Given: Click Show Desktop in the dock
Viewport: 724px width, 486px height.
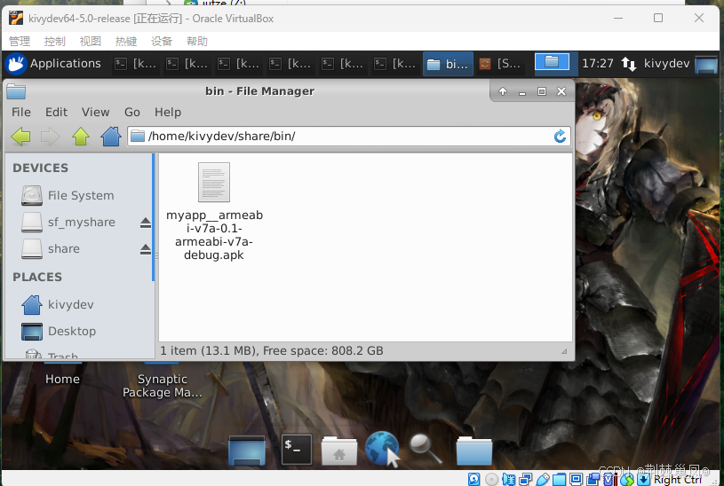Looking at the screenshot, I should coord(247,451).
